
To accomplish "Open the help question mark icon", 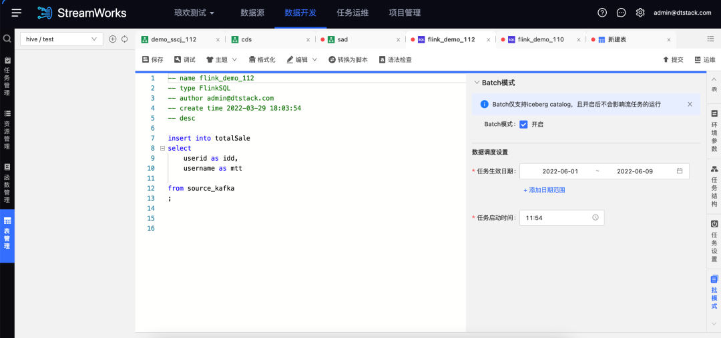I will [602, 13].
